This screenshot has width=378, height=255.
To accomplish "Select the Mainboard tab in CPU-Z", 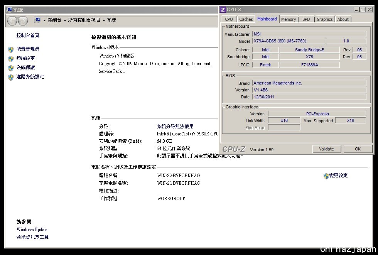I will (x=267, y=19).
